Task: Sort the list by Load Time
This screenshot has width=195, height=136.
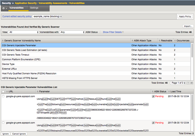Action: [x=177, y=91]
